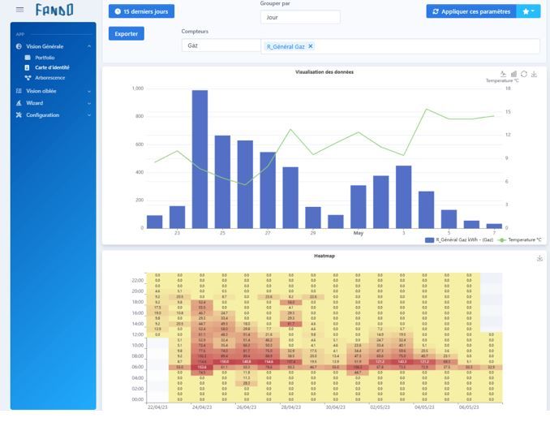Click the 12:00 heatmap hour label
This screenshot has height=431, width=550.
point(138,334)
